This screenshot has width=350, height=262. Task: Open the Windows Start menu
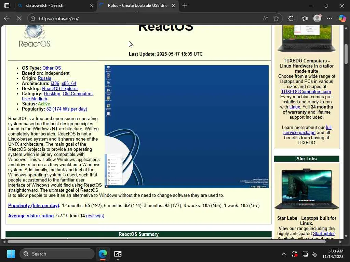click(11, 254)
